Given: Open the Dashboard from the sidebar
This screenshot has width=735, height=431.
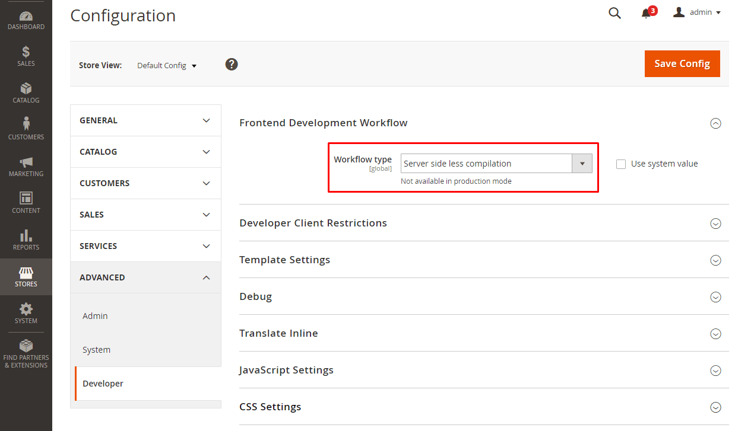Looking at the screenshot, I should [26, 17].
